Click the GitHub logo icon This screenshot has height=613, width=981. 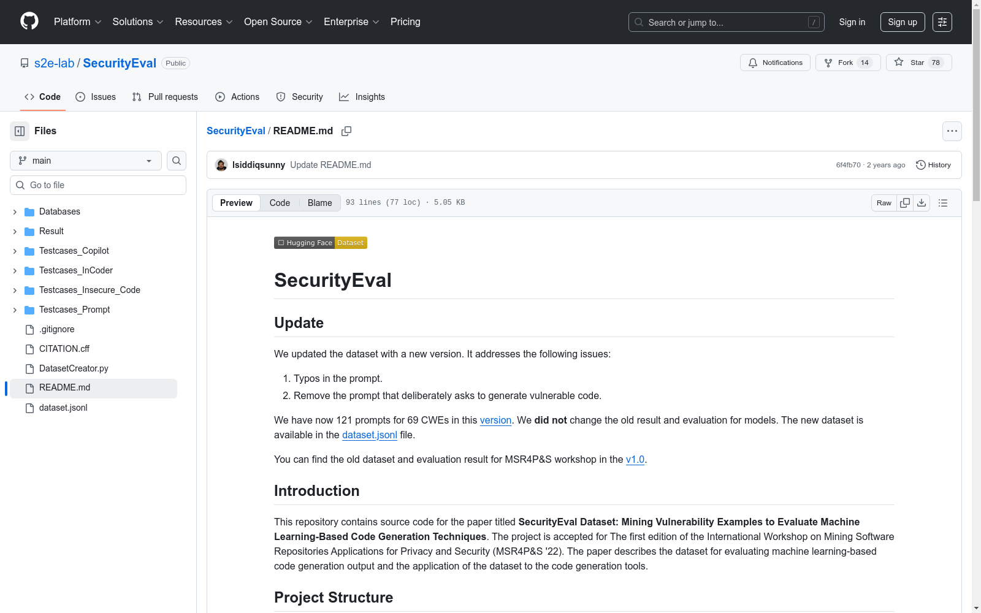pos(29,21)
